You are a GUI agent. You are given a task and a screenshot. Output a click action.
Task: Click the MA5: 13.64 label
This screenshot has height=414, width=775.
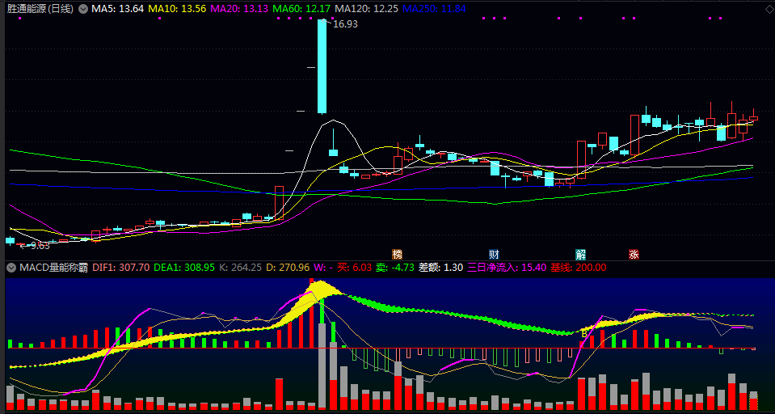coord(118,9)
